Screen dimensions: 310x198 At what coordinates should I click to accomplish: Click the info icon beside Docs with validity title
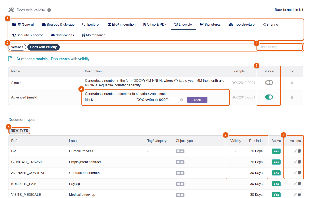tap(49, 10)
